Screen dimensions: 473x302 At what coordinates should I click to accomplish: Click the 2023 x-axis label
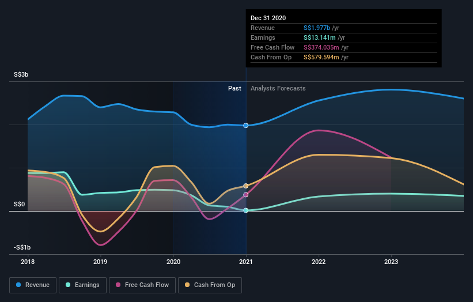tap(391, 262)
